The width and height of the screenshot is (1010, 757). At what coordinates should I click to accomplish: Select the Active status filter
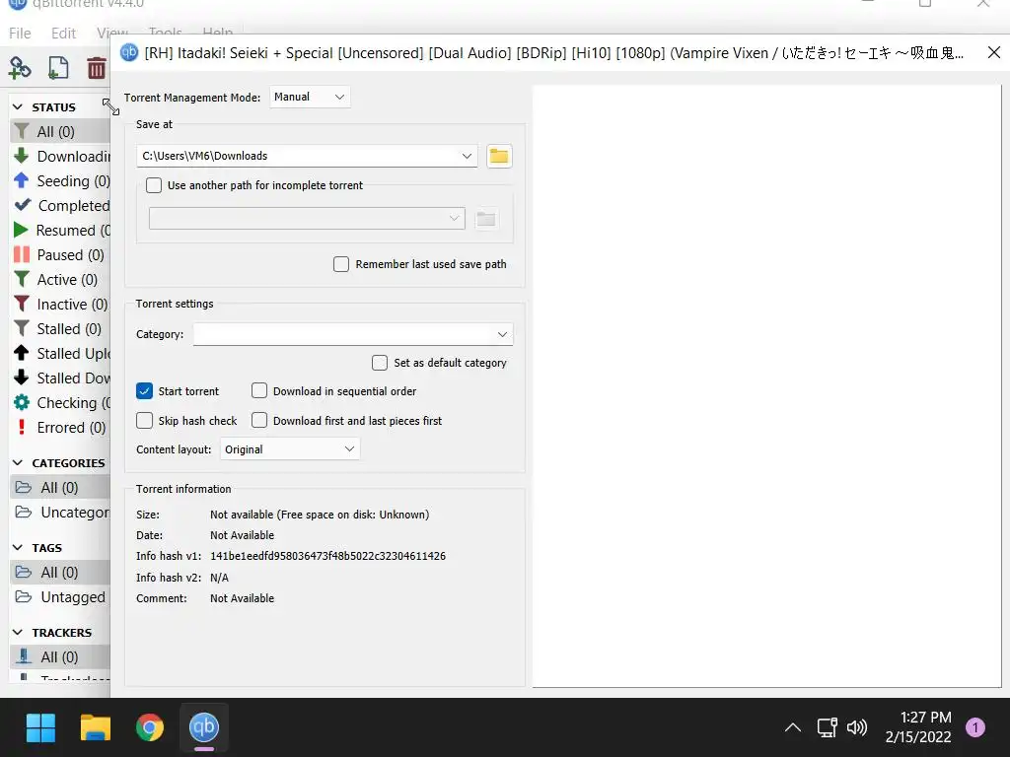(62, 279)
